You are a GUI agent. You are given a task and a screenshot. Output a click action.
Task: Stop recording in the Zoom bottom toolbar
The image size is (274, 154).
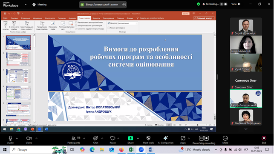[x=207, y=138]
